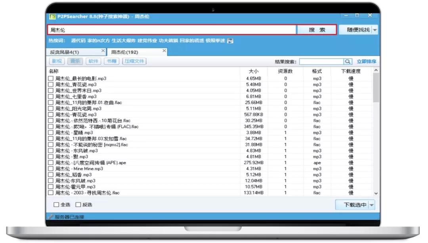Click the 服务器已连接 status icon
This screenshot has width=428, height=243.
coord(50,217)
